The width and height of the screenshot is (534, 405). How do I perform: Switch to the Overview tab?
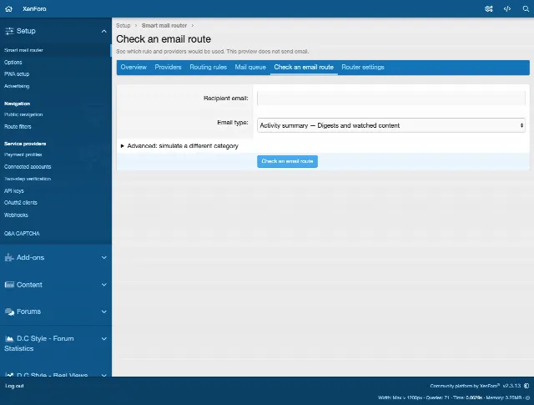pos(133,67)
